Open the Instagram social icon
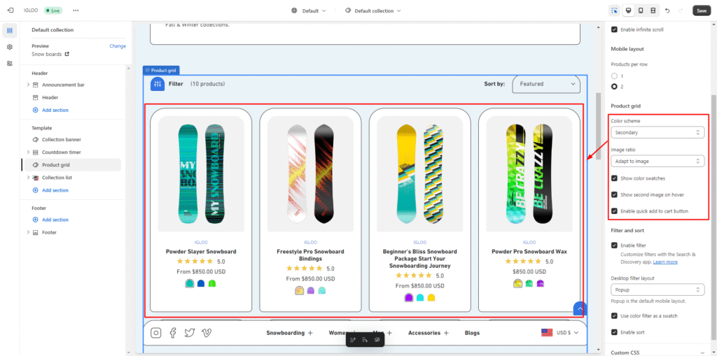The width and height of the screenshot is (717, 356). [x=156, y=333]
